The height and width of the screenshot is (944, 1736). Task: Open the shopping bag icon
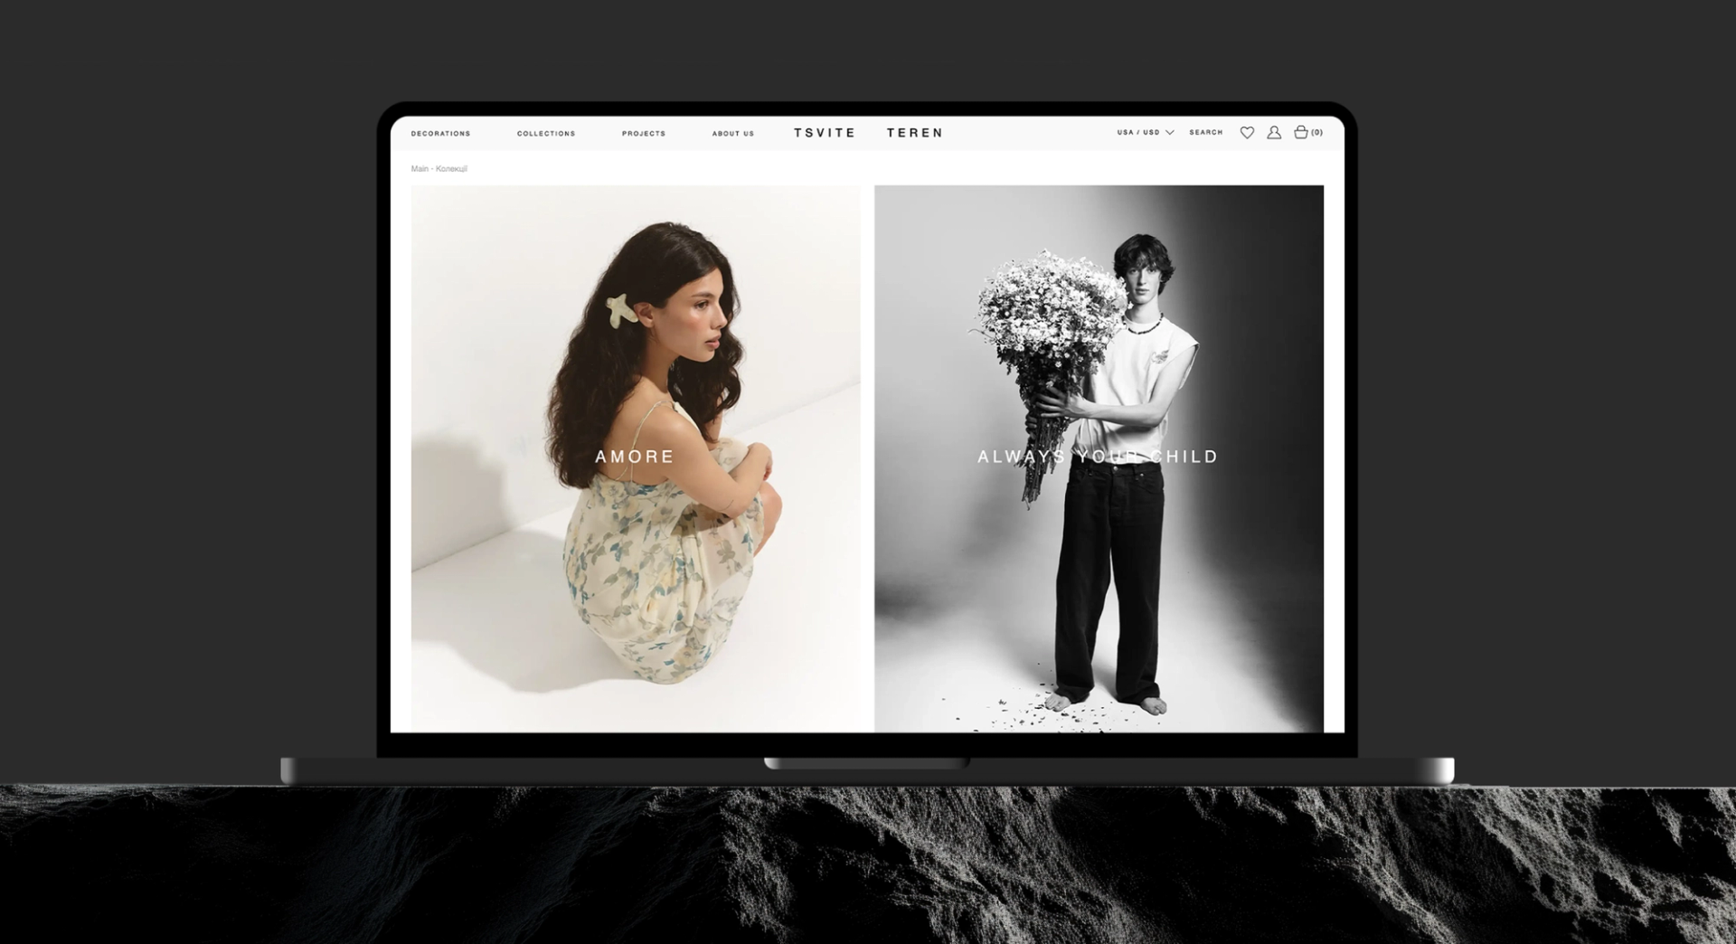1301,132
